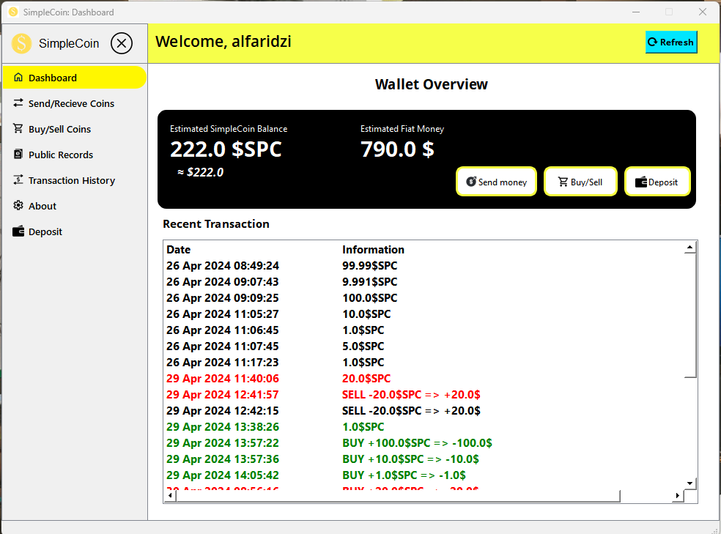Open the Dashboard menu item
The height and width of the screenshot is (534, 721).
click(75, 78)
